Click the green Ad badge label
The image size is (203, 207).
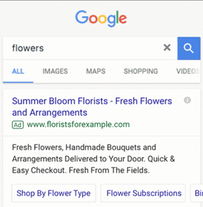[x=18, y=125]
